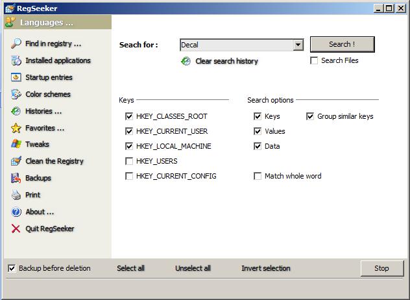Click Clear search history link
410x300 pixels.
(x=226, y=61)
